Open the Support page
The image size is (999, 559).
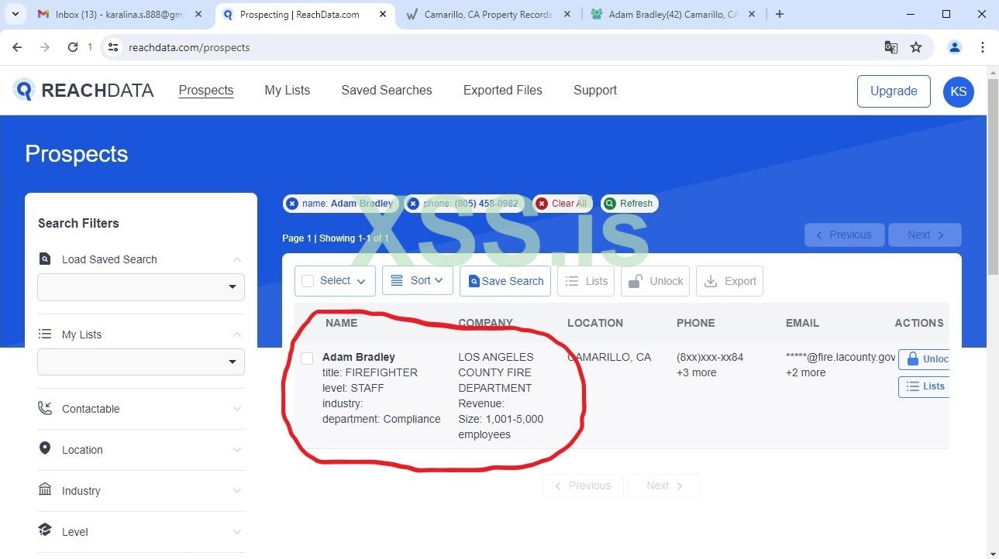pos(595,91)
